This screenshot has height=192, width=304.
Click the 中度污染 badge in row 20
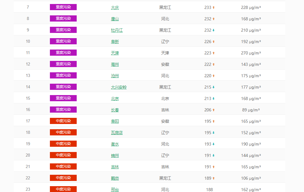[63, 155]
